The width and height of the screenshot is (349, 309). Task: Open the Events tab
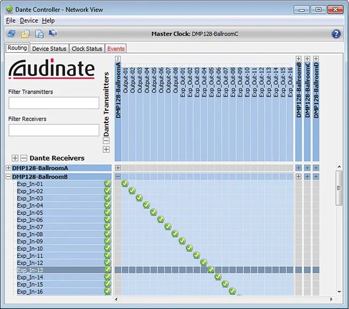pos(116,48)
